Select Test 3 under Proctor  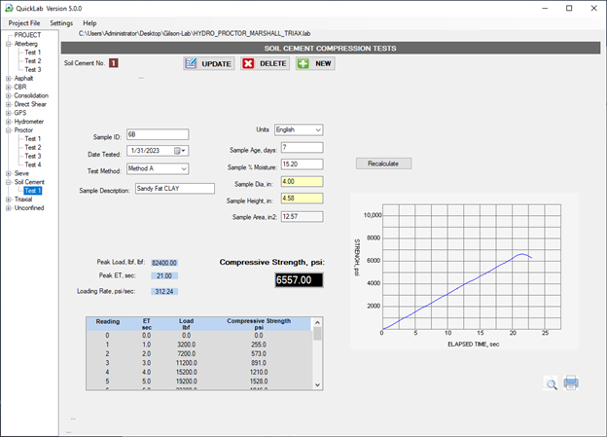pos(33,156)
